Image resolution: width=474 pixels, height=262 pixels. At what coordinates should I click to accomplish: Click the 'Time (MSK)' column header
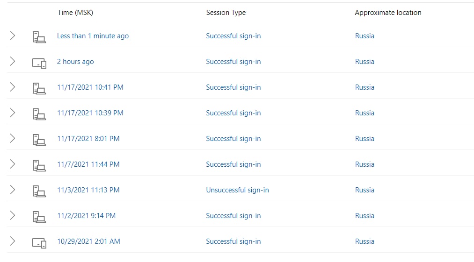pyautogui.click(x=75, y=13)
